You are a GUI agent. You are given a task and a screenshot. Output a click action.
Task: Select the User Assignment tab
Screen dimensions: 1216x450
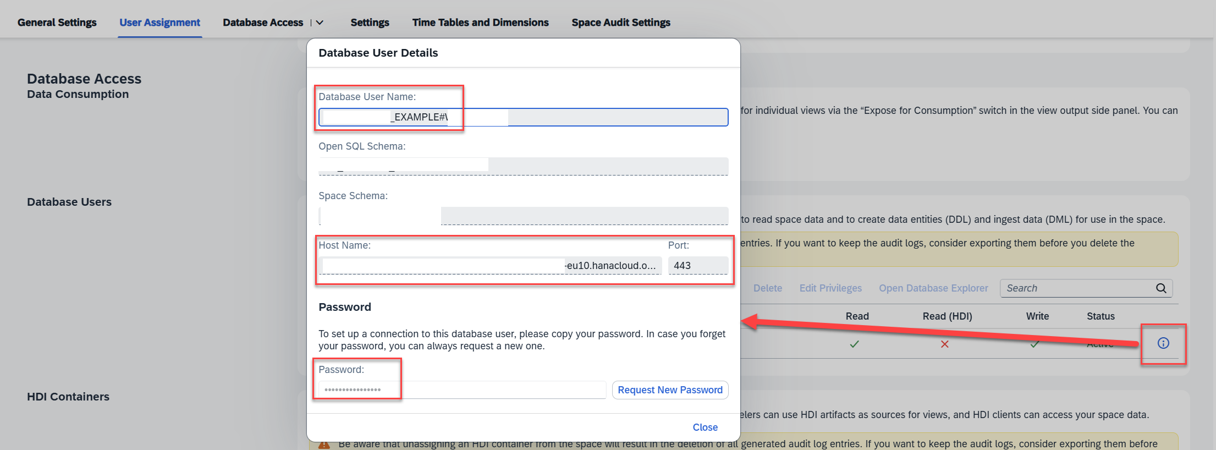[159, 23]
